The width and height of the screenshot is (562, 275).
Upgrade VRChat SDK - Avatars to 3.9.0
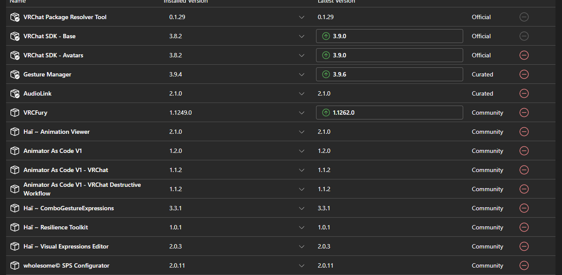(x=389, y=55)
